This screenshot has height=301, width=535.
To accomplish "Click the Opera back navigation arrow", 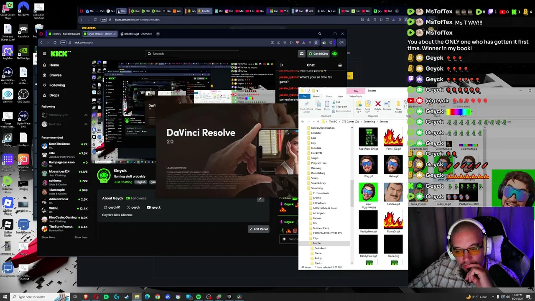I will (41, 42).
